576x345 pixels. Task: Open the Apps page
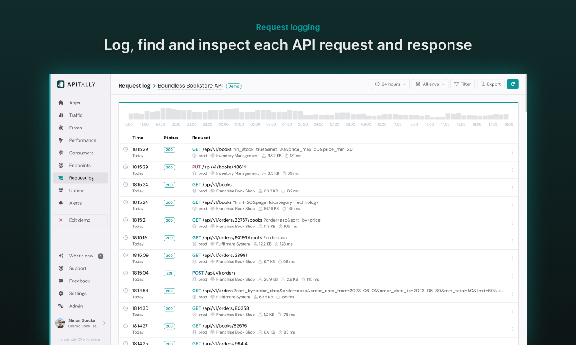80,103
